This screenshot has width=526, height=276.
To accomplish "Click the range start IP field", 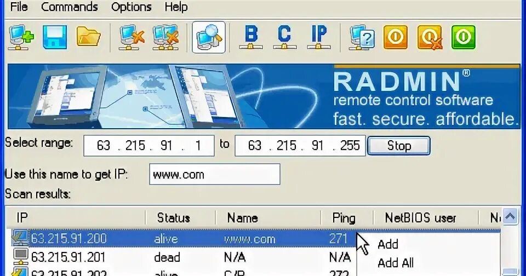I will (149, 146).
